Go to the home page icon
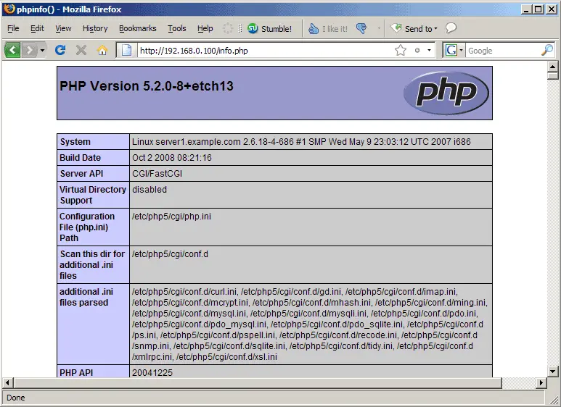Viewport: 561px width, 407px height. click(x=102, y=50)
